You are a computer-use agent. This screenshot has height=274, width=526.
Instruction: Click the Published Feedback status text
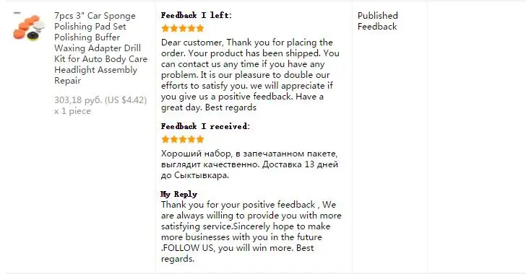(377, 21)
